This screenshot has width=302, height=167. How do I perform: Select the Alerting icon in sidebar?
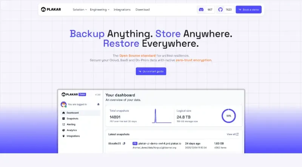pos(63,124)
